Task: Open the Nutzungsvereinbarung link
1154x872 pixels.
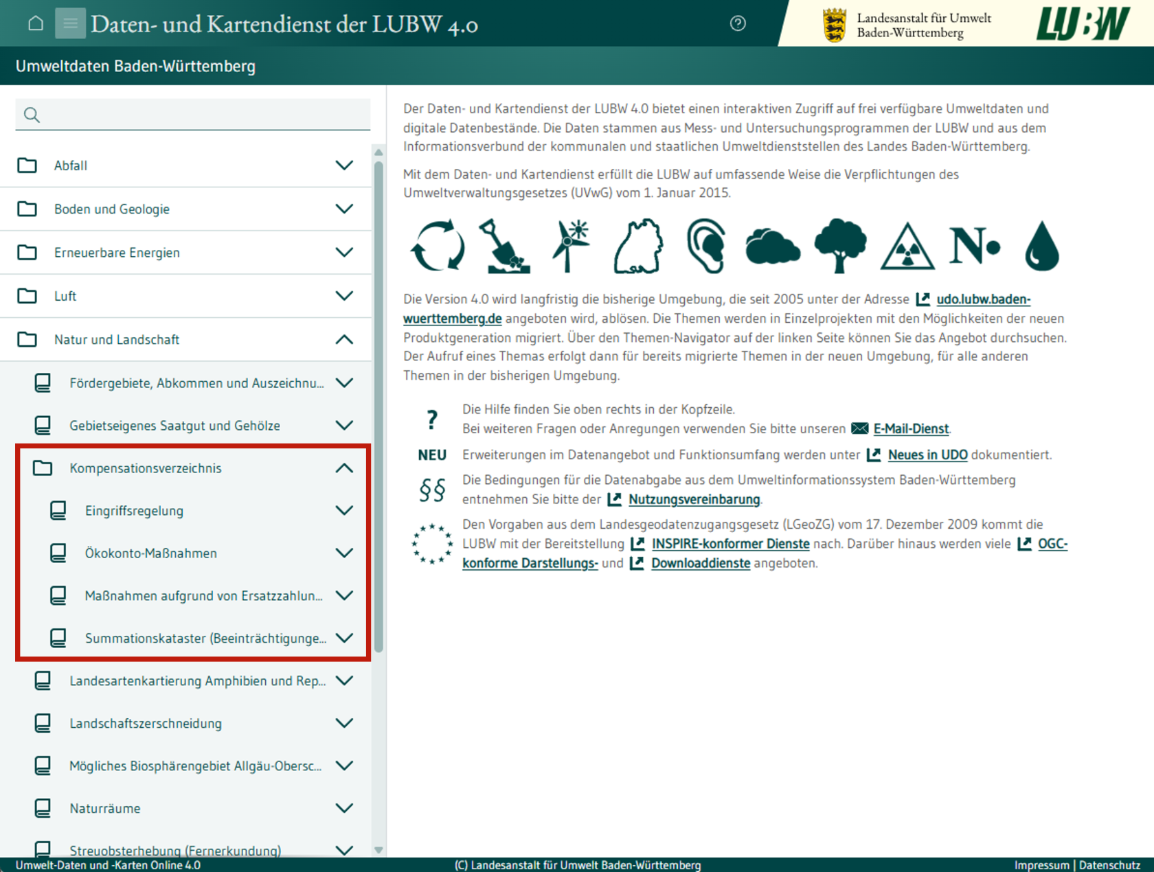Action: click(x=694, y=499)
